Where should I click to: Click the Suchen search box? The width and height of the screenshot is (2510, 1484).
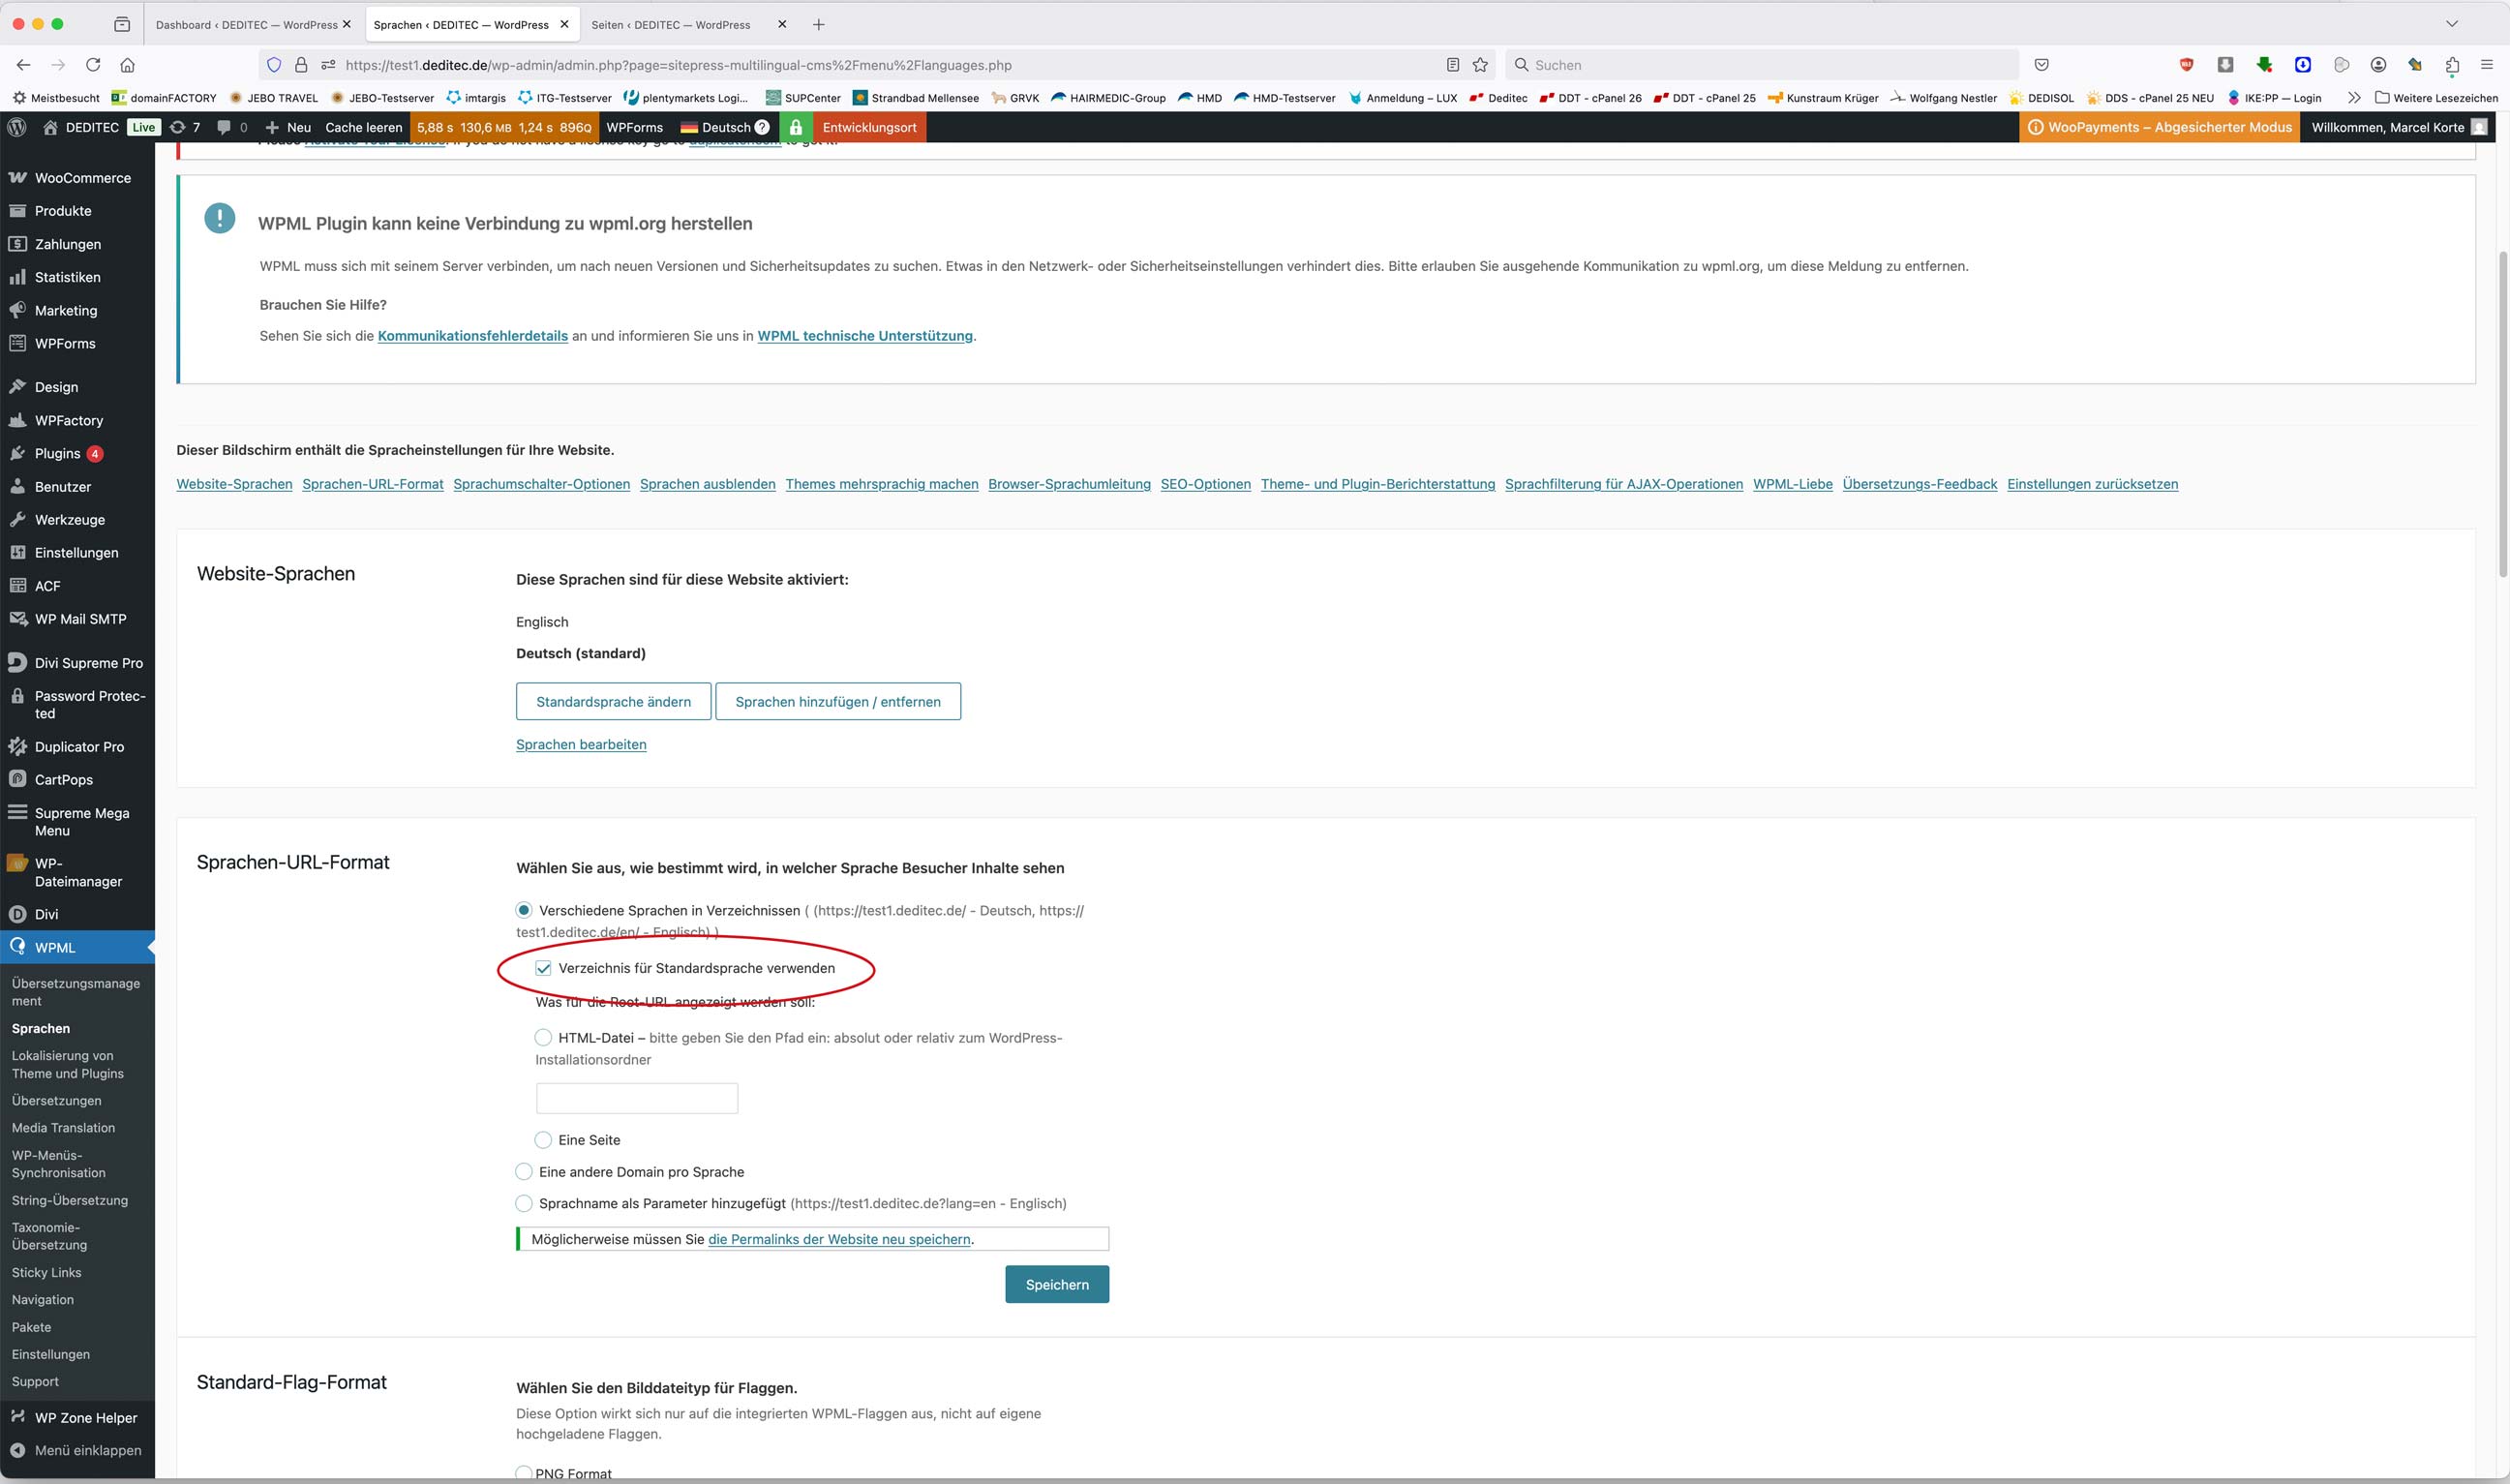(1761, 65)
